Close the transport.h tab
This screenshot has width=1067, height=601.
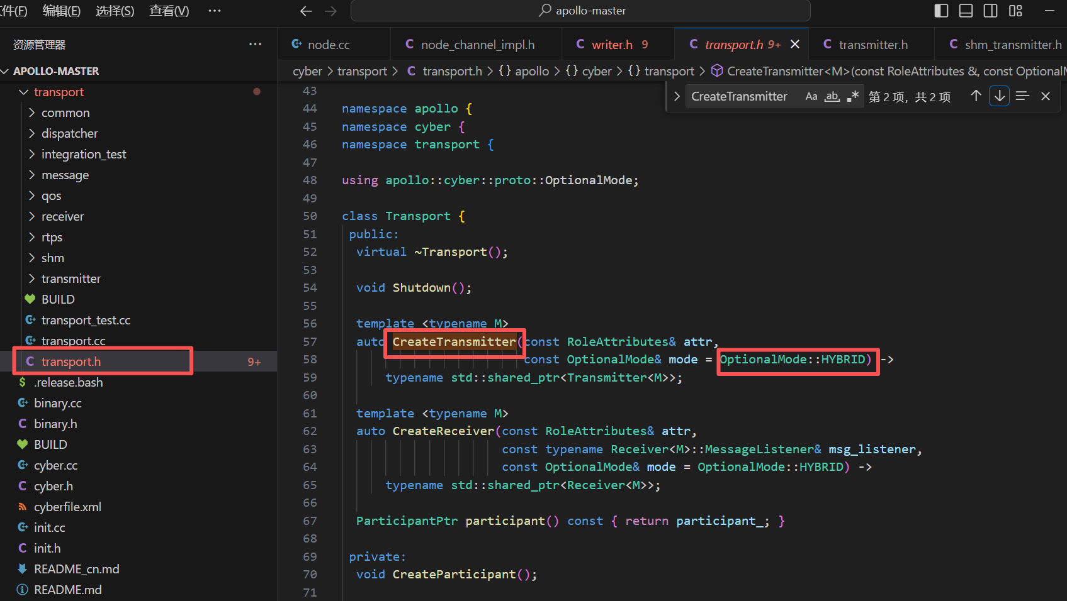coord(795,45)
